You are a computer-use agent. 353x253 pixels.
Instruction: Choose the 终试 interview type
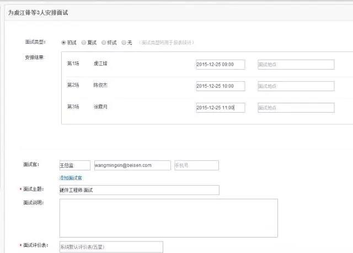click(104, 43)
